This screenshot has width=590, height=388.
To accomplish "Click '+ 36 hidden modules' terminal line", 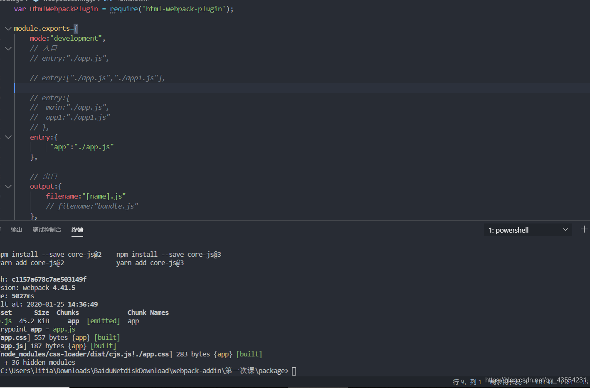I will point(40,362).
